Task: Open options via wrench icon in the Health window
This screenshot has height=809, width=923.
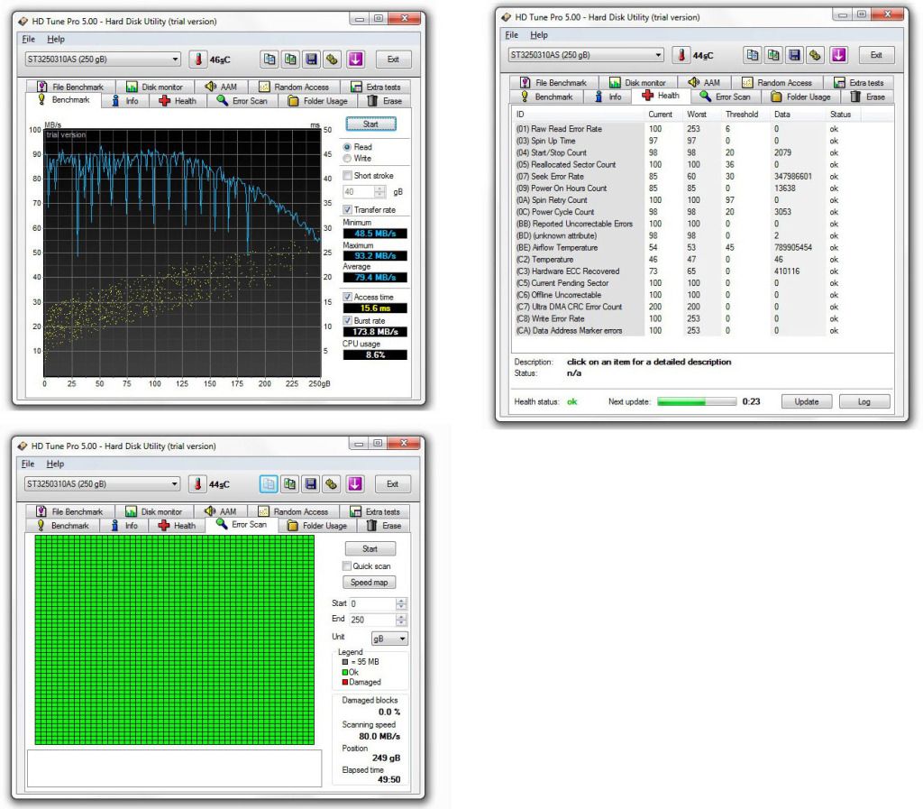Action: [x=816, y=55]
